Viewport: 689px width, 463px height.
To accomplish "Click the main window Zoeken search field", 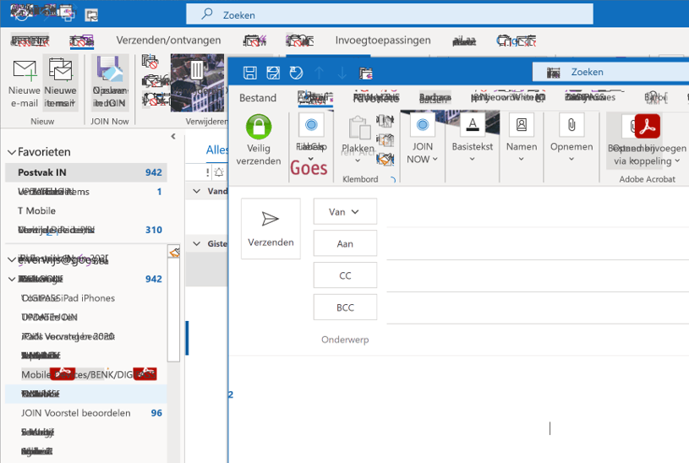I will click(390, 14).
